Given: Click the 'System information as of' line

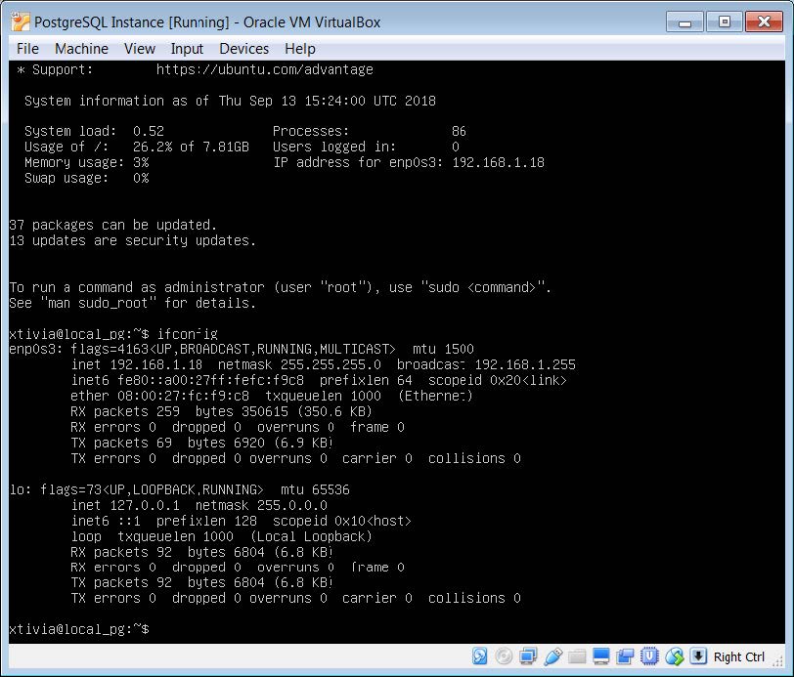Looking at the screenshot, I should point(230,101).
